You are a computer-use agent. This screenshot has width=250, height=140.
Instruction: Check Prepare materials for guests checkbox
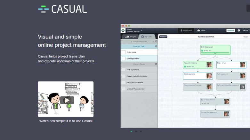(124, 76)
